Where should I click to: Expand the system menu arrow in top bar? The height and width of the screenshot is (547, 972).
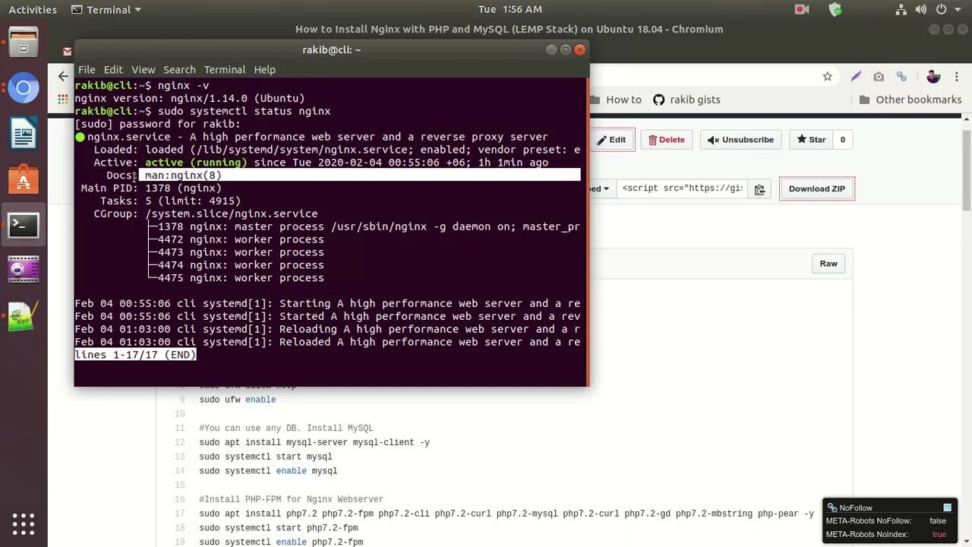pyautogui.click(x=960, y=9)
